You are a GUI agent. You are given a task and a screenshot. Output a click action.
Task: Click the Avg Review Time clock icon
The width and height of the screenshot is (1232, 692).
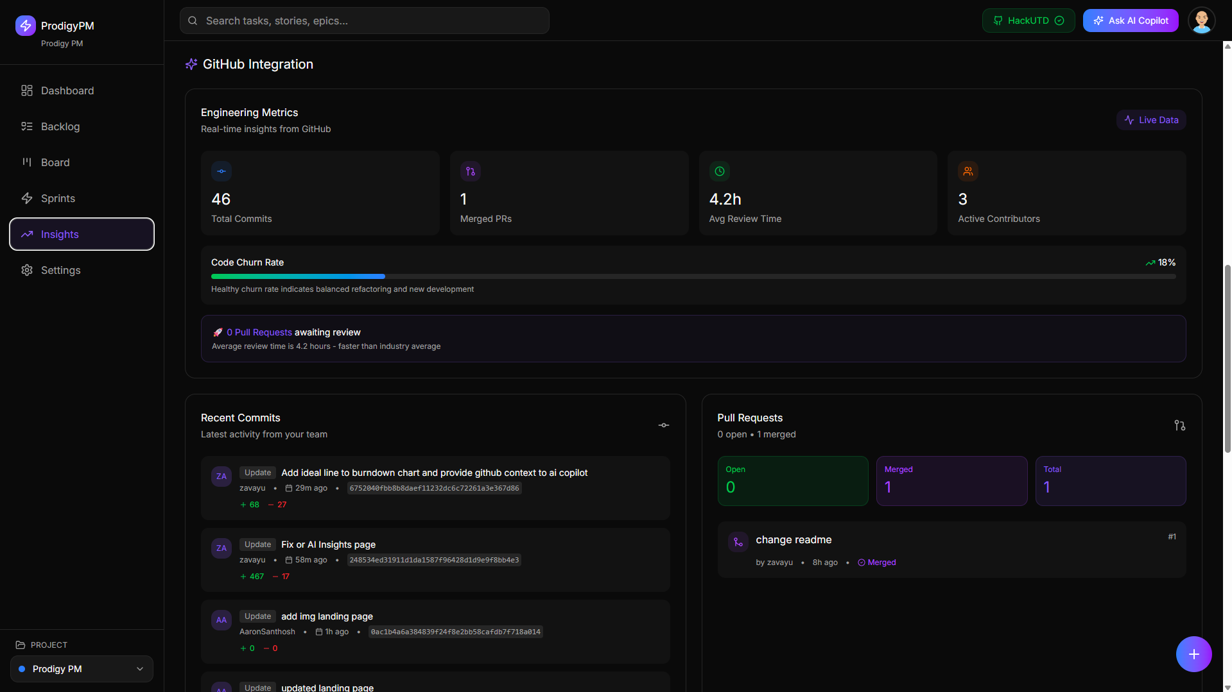tap(720, 171)
